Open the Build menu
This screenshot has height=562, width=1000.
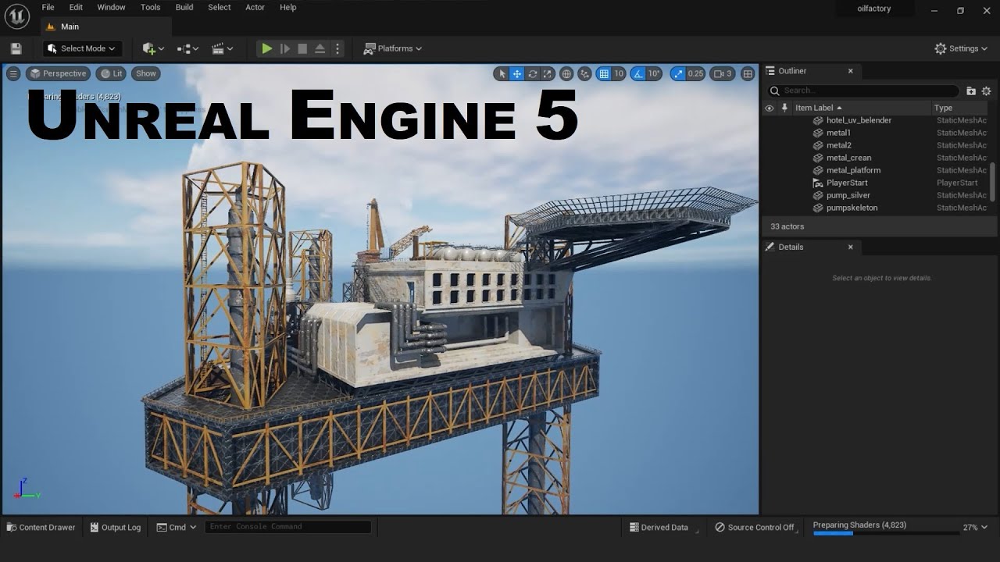184,7
